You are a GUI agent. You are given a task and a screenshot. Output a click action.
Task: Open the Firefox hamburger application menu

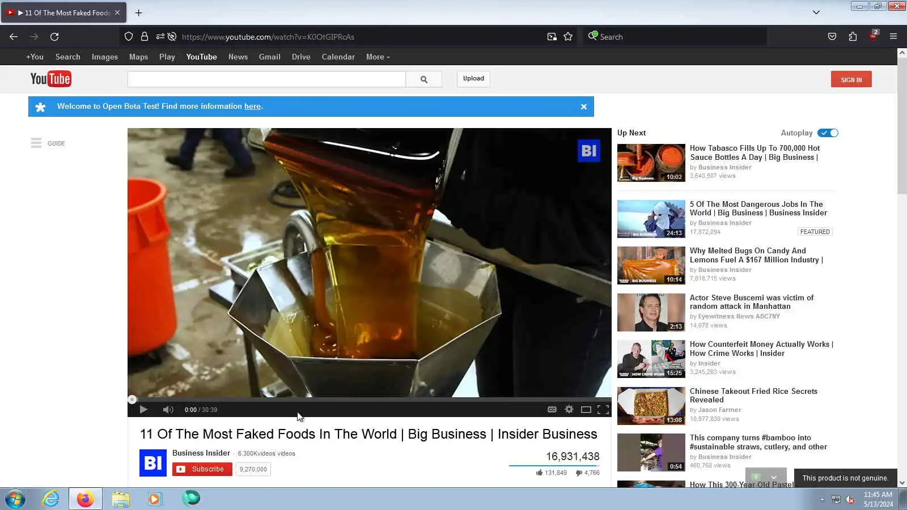click(893, 37)
